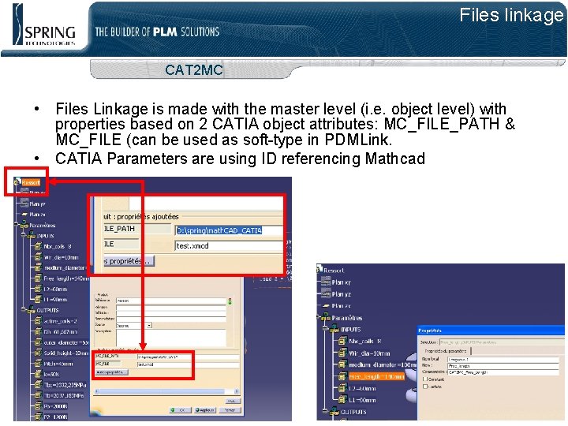Click enlarged D:\spring\mathCAD_CATIA path field
This screenshot has width=568, height=426.
[229, 230]
